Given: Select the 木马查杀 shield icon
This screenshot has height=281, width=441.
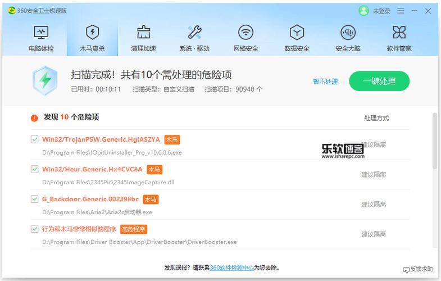Looking at the screenshot, I should 92,32.
